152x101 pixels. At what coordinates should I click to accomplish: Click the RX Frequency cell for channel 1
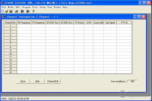point(24,26)
